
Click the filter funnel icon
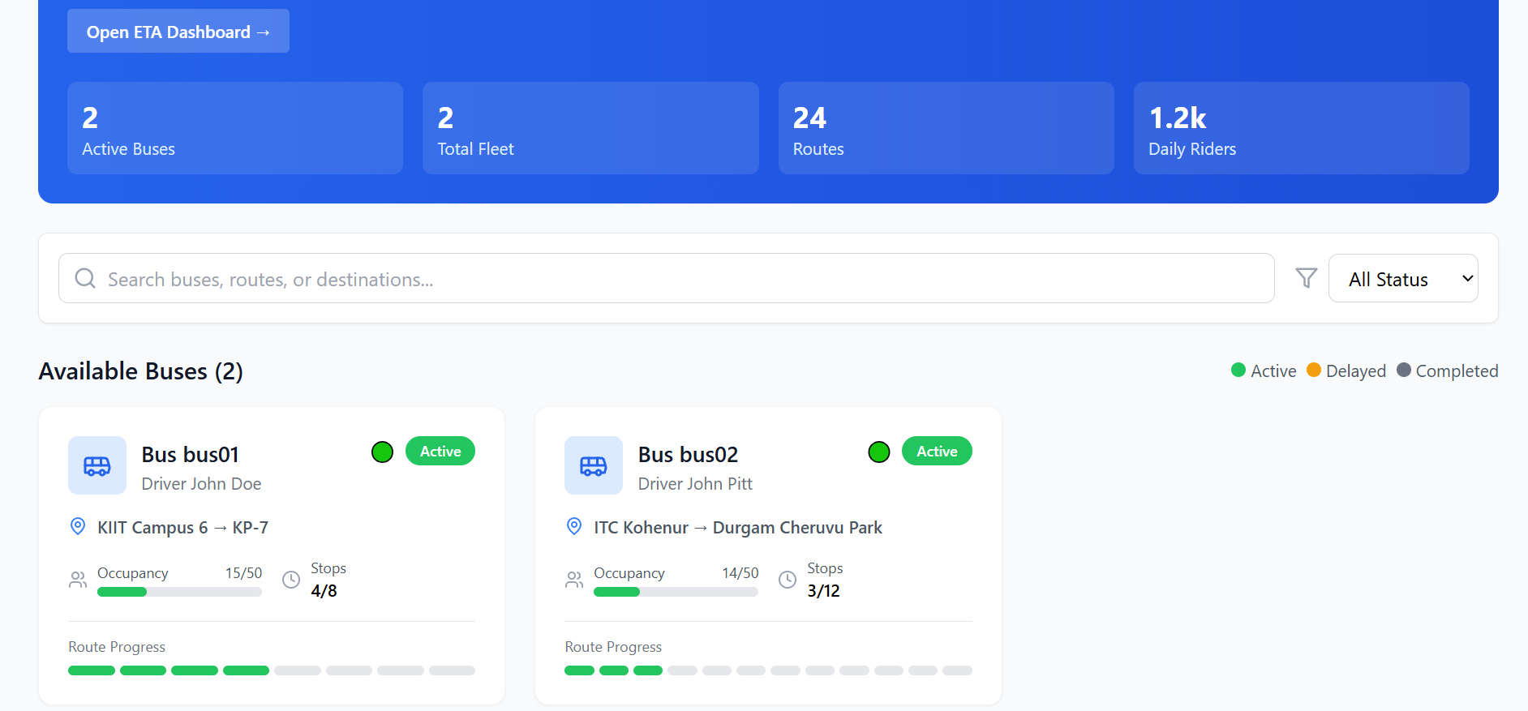pyautogui.click(x=1306, y=278)
